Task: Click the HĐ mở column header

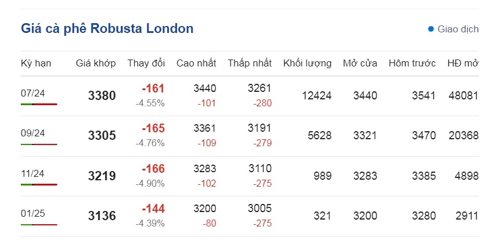Action: [x=463, y=63]
